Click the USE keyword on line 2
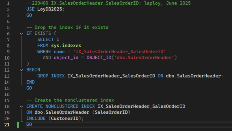This screenshot has width=232, height=131. 30,9
